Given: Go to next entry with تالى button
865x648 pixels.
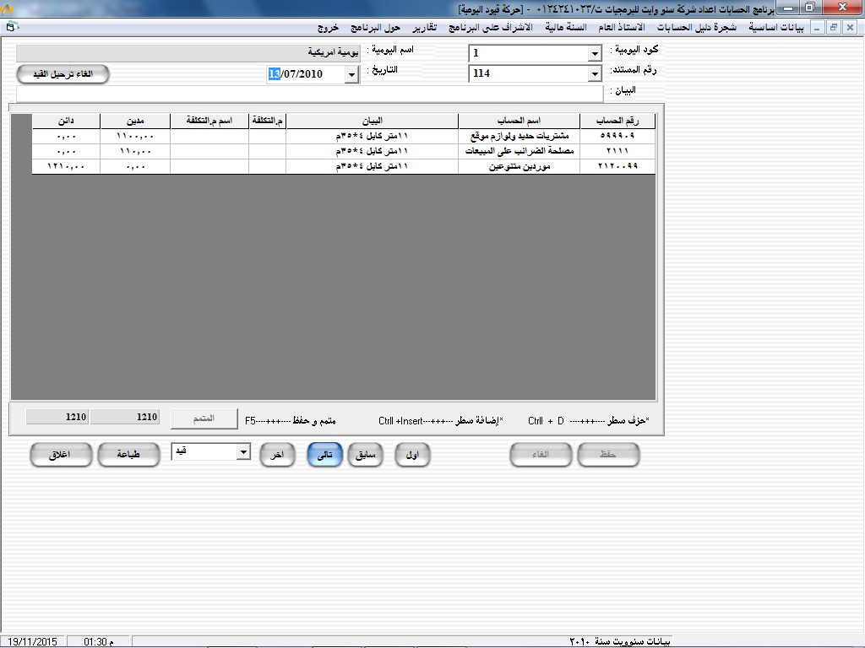Looking at the screenshot, I should point(323,455).
